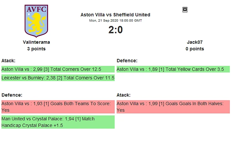This screenshot has height=152, width=231.
Task: Click the left Atack heading
Action: click(x=9, y=60)
